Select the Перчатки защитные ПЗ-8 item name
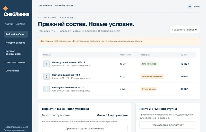The height and width of the screenshot is (132, 206). coord(66,75)
